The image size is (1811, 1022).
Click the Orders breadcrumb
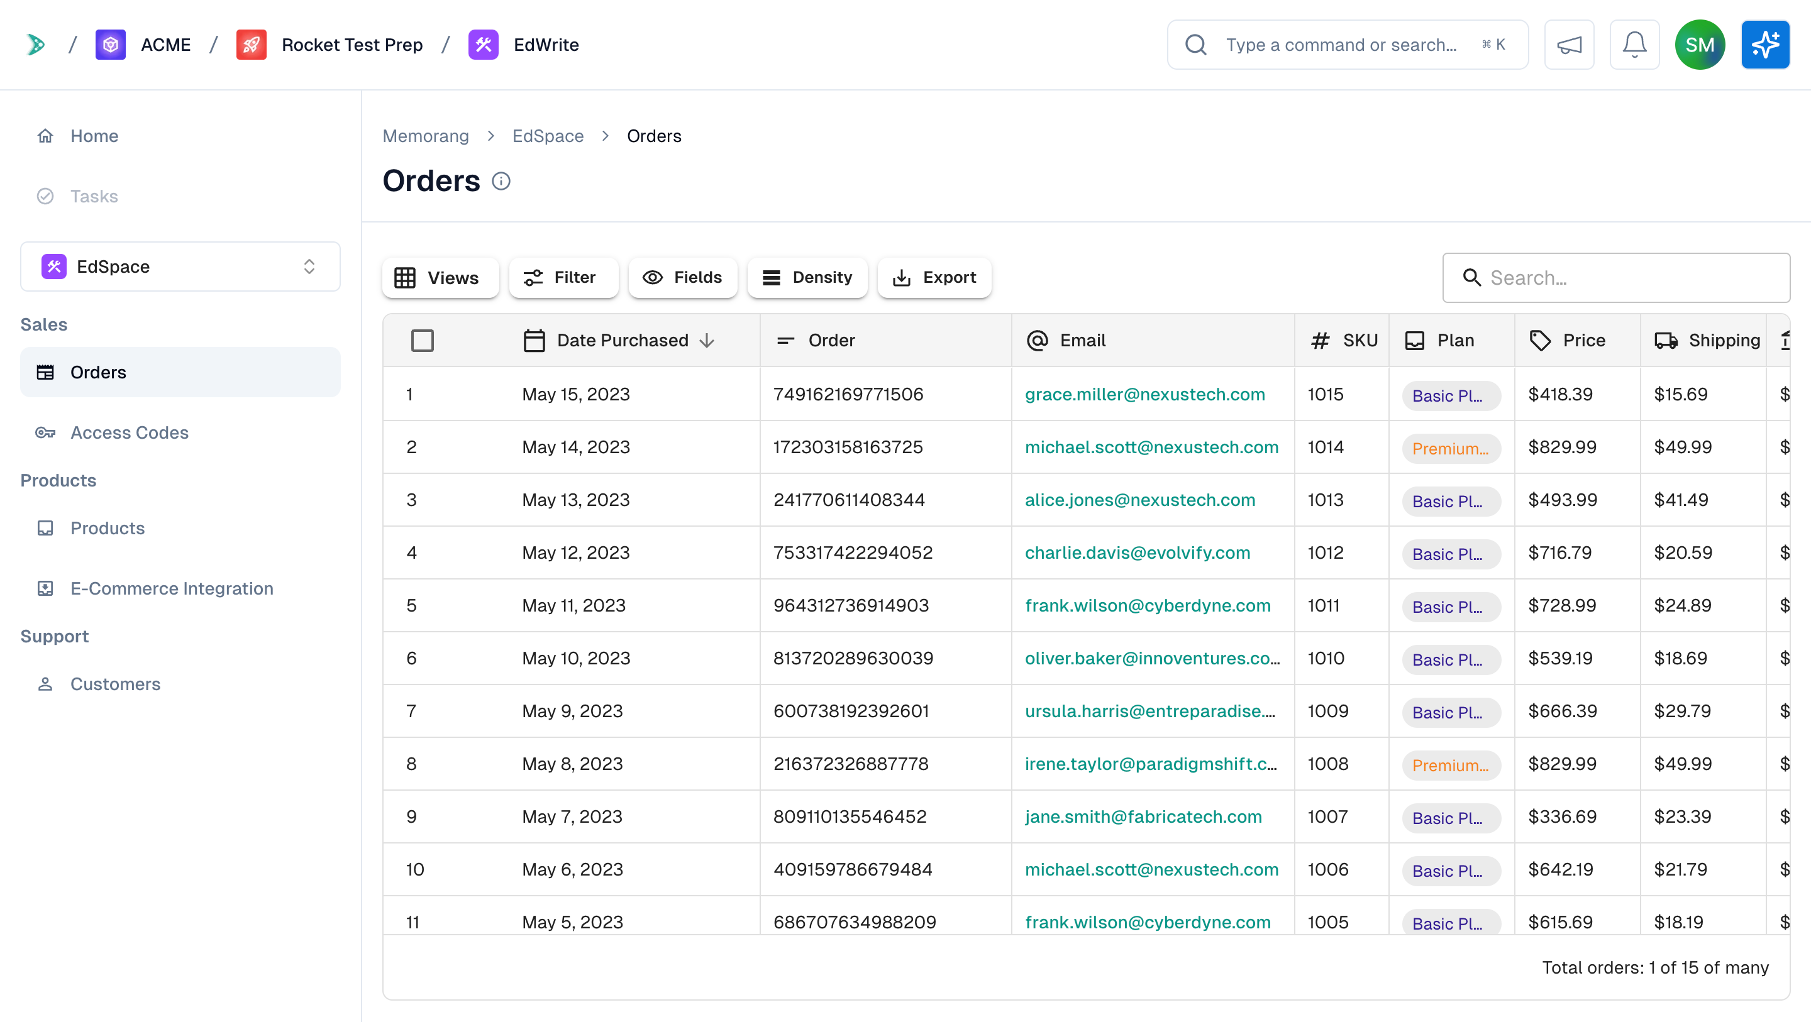tap(654, 136)
